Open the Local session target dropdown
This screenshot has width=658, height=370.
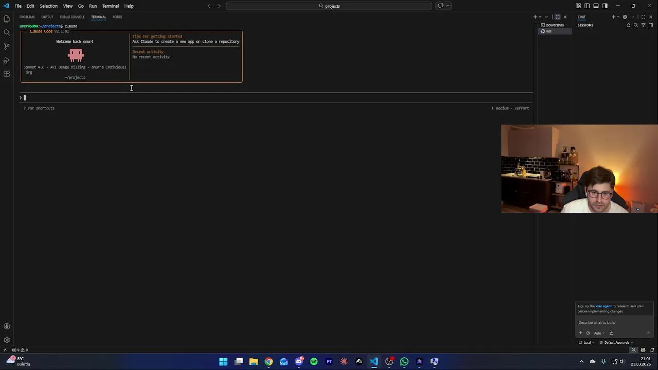(587, 343)
